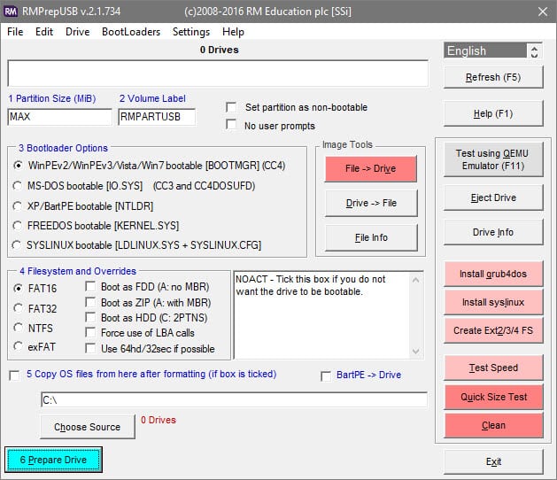This screenshot has width=557, height=480.
Task: Click the Eject Drive button
Action: (x=493, y=197)
